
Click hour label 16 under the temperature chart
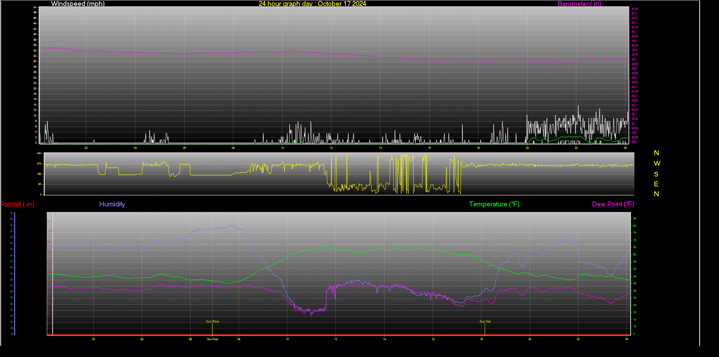(433, 339)
